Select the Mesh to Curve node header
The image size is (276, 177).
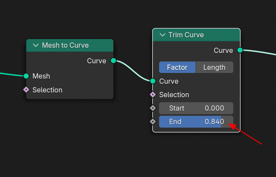[x=70, y=46]
